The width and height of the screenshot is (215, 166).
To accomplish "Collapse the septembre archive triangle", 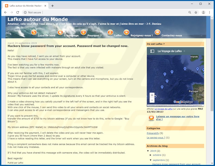I will click(150, 160).
